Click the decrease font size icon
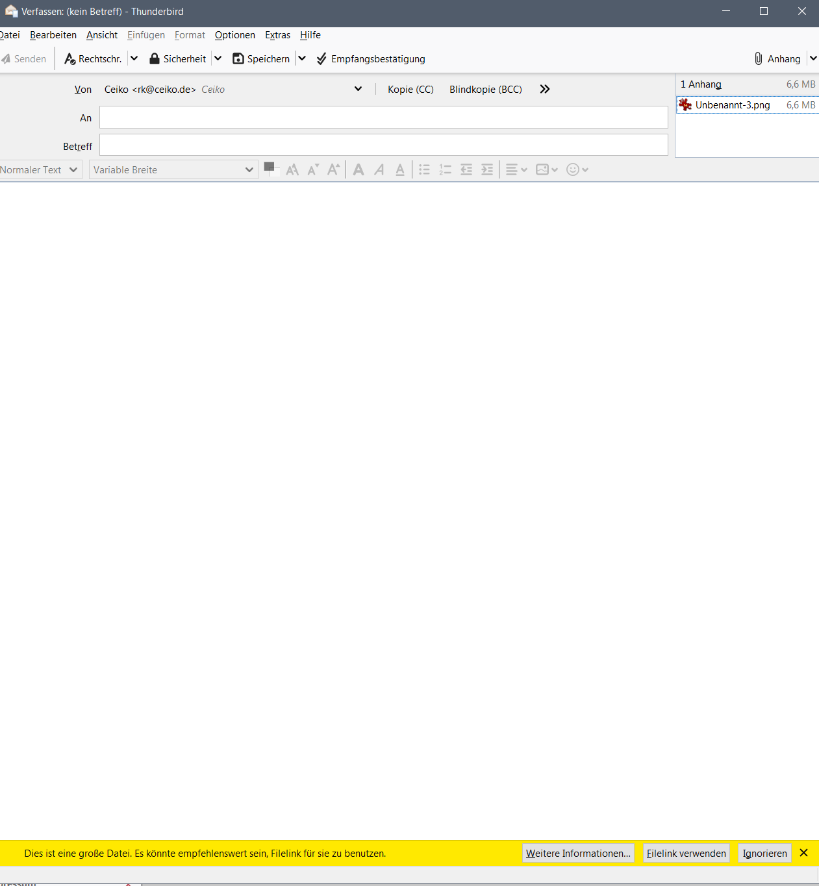 [313, 170]
